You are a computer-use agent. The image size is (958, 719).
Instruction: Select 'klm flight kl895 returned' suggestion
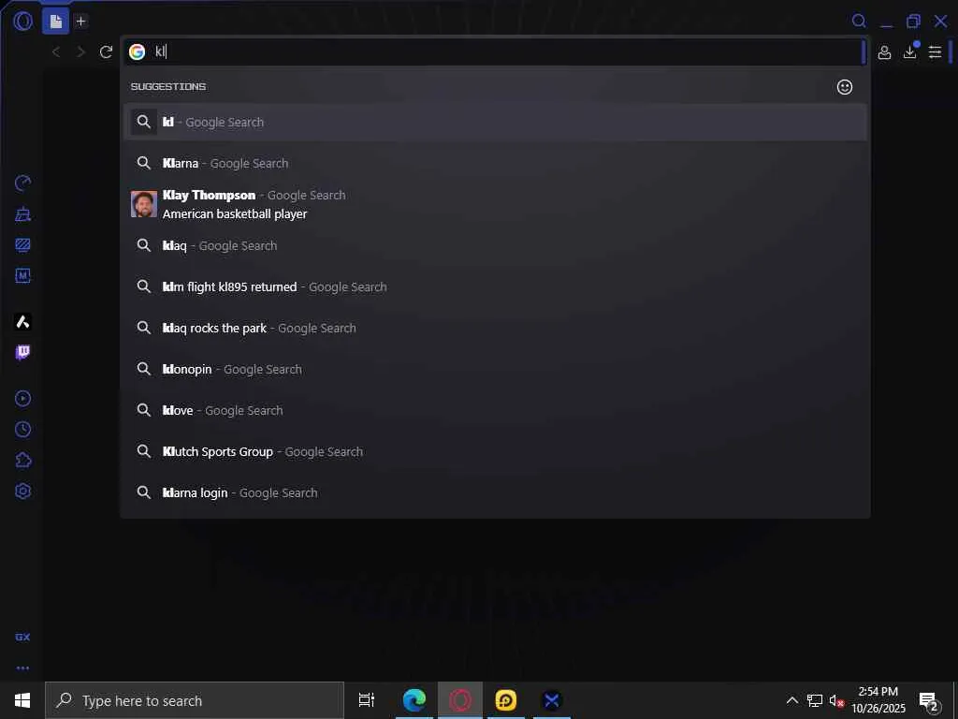(x=495, y=286)
